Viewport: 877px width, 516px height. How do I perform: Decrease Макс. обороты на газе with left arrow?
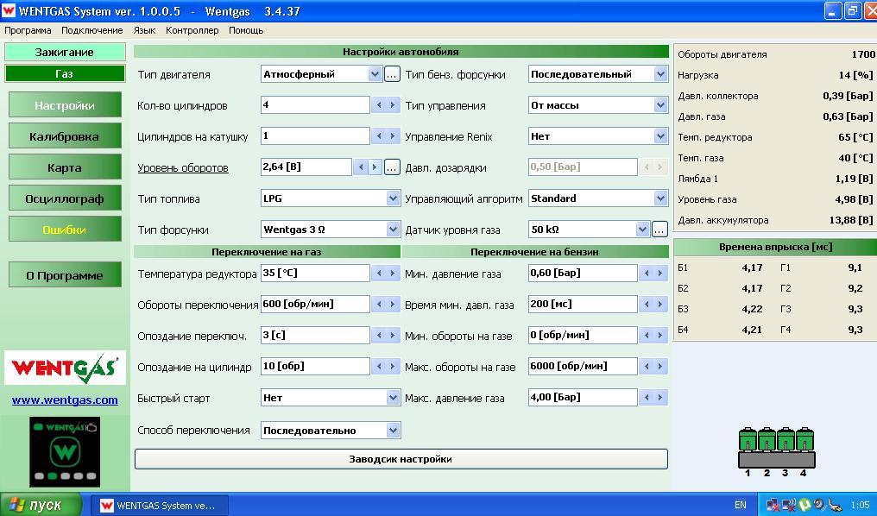(x=646, y=366)
